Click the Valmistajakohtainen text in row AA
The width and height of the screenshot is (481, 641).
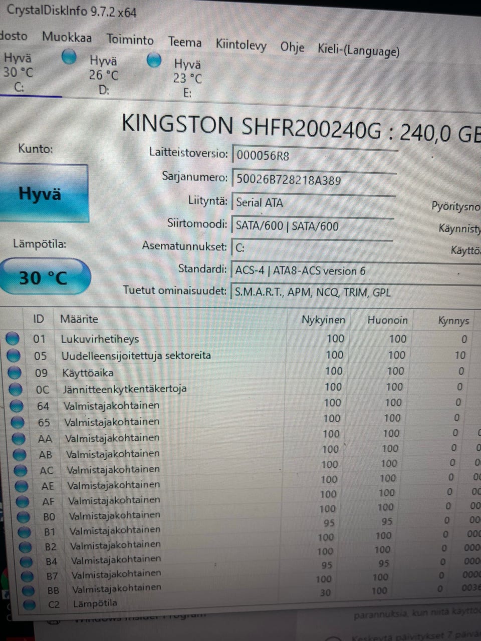tap(112, 438)
